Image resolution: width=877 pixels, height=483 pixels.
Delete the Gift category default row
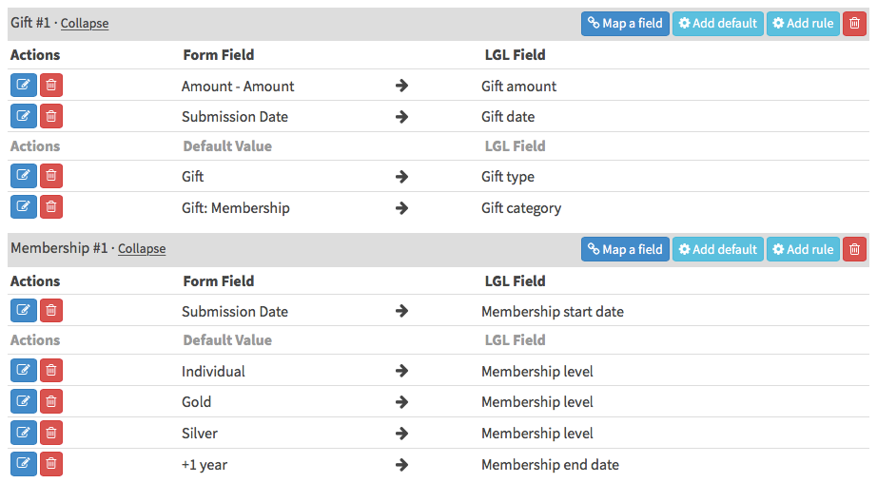(51, 207)
